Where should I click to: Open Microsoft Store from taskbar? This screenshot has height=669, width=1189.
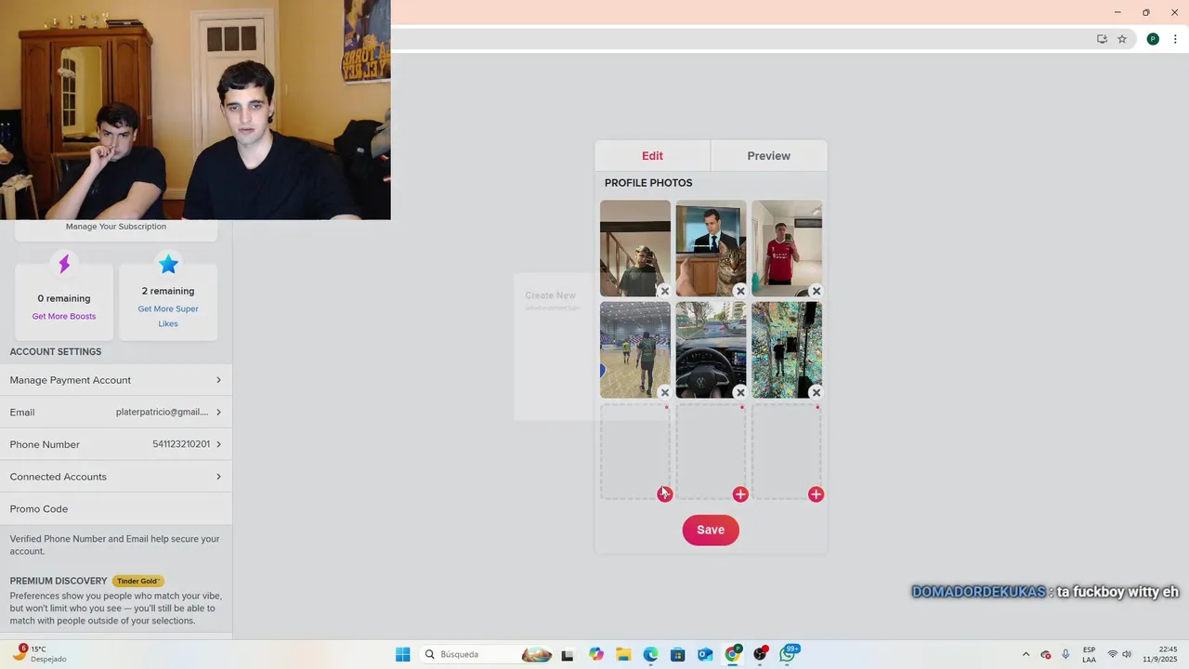click(678, 654)
